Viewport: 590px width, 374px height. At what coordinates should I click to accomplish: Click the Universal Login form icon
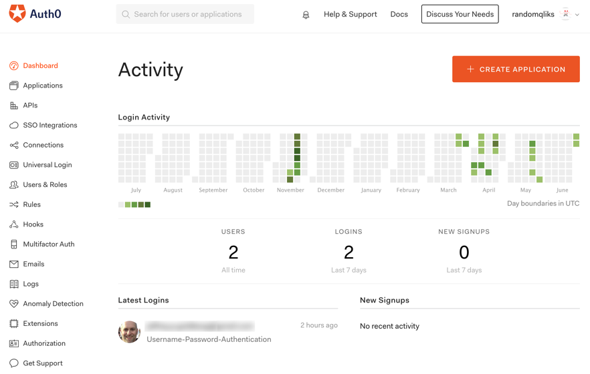coord(14,165)
